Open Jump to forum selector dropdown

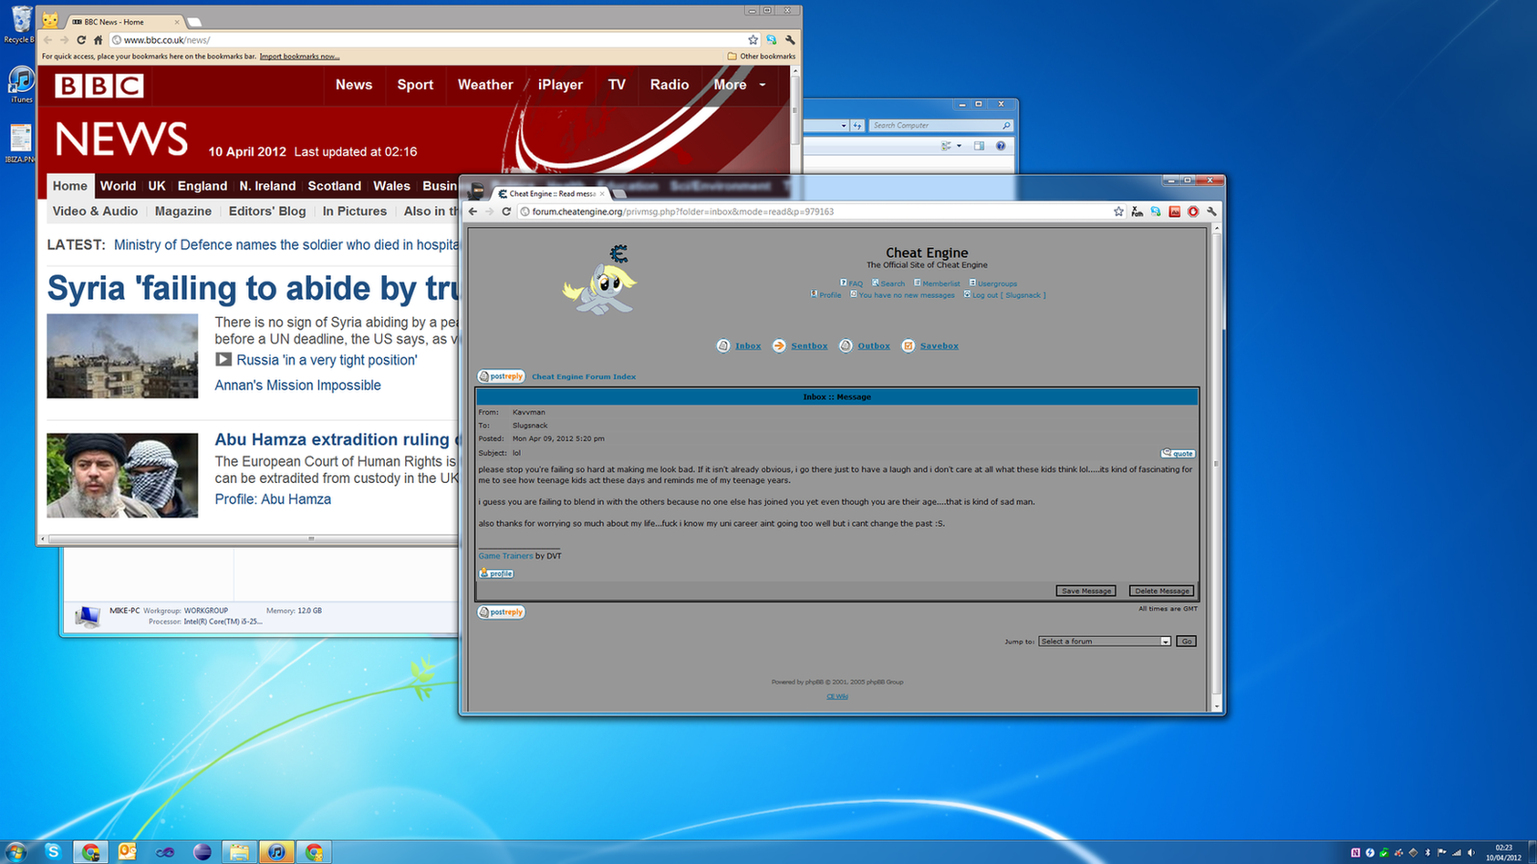(1105, 642)
